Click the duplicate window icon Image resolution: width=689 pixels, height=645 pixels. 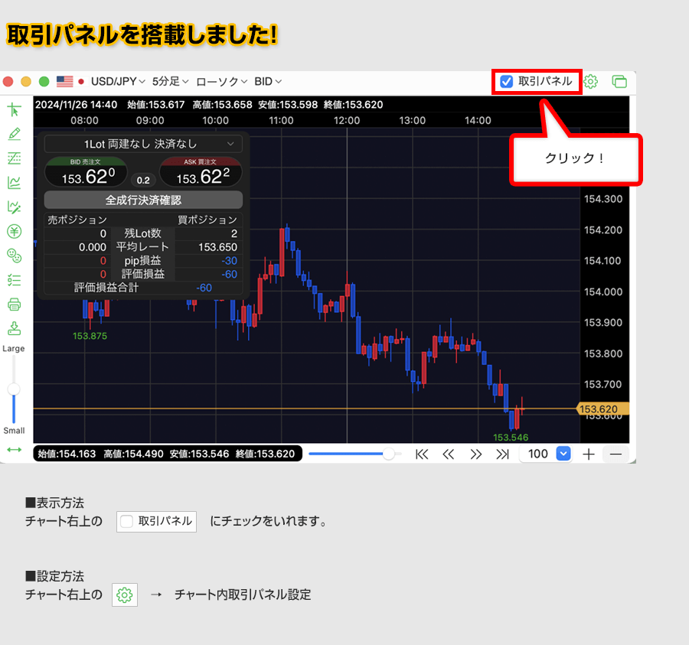(x=619, y=82)
